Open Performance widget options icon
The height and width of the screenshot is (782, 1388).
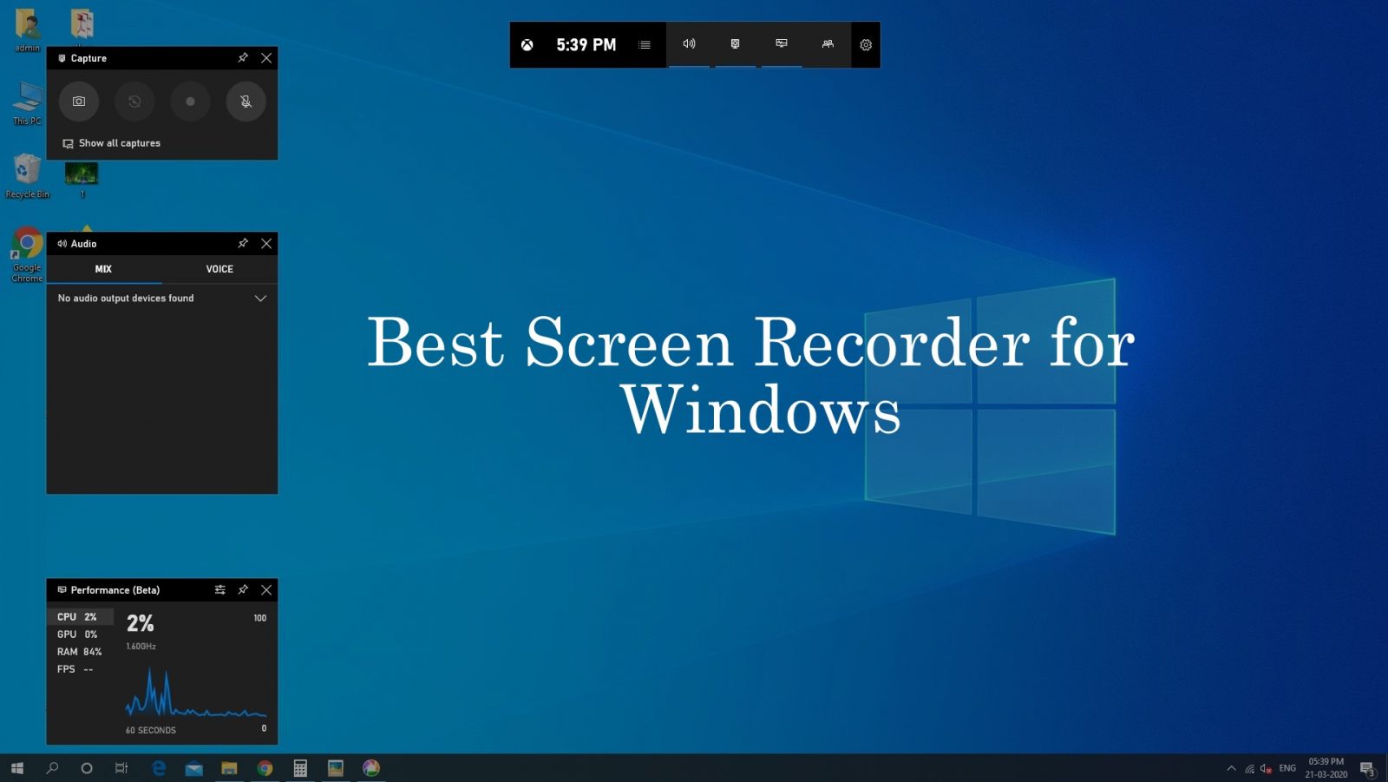[220, 590]
